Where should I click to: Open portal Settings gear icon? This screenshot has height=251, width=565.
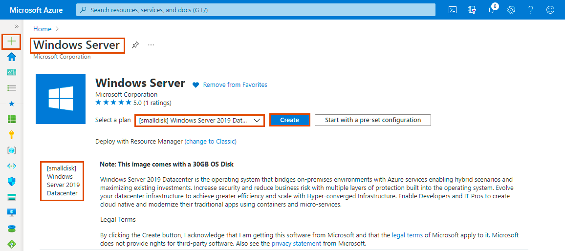pyautogui.click(x=511, y=10)
